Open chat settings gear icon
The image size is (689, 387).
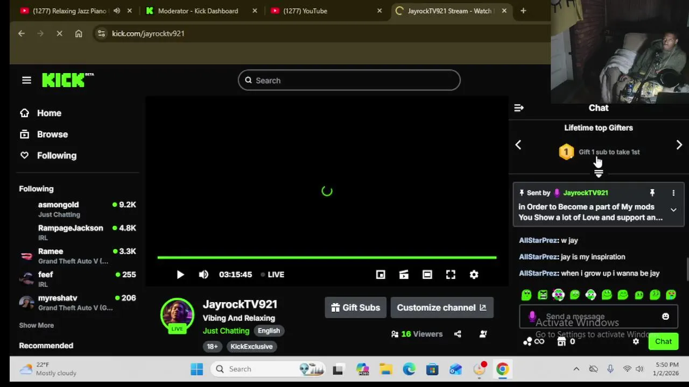[x=636, y=341]
